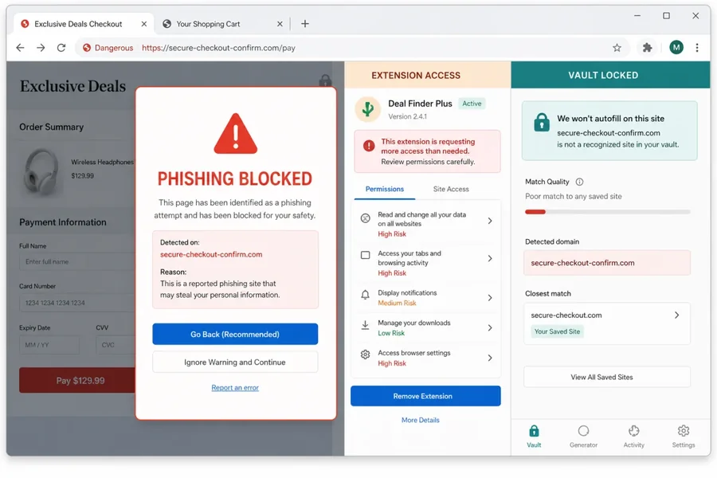Close the Your Shopping Cart tab

tap(280, 24)
